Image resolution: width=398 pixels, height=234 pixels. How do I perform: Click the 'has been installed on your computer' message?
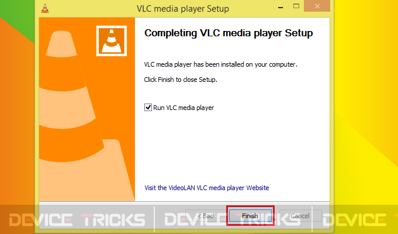(x=245, y=64)
